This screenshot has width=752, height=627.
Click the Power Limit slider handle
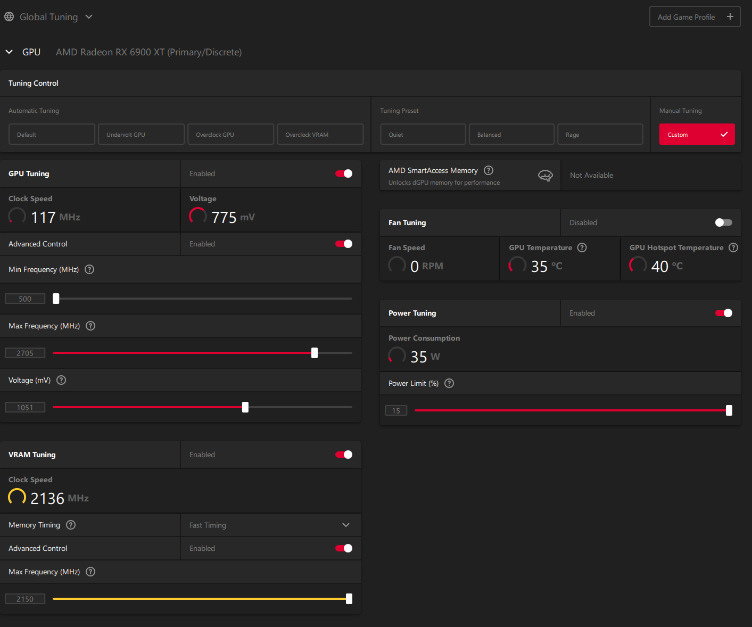coord(729,410)
